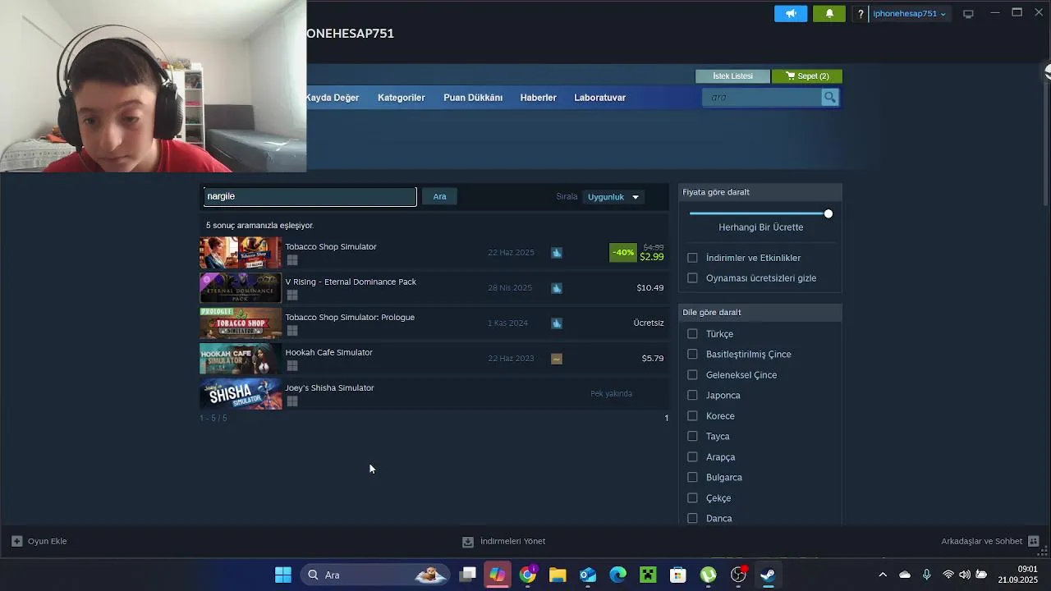Click the Steam icon on the taskbar
1051x591 pixels.
[768, 575]
